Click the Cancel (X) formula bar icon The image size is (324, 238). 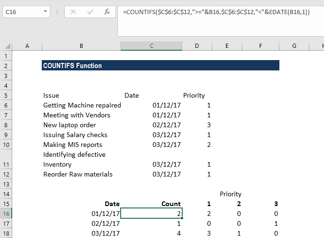tap(73, 12)
